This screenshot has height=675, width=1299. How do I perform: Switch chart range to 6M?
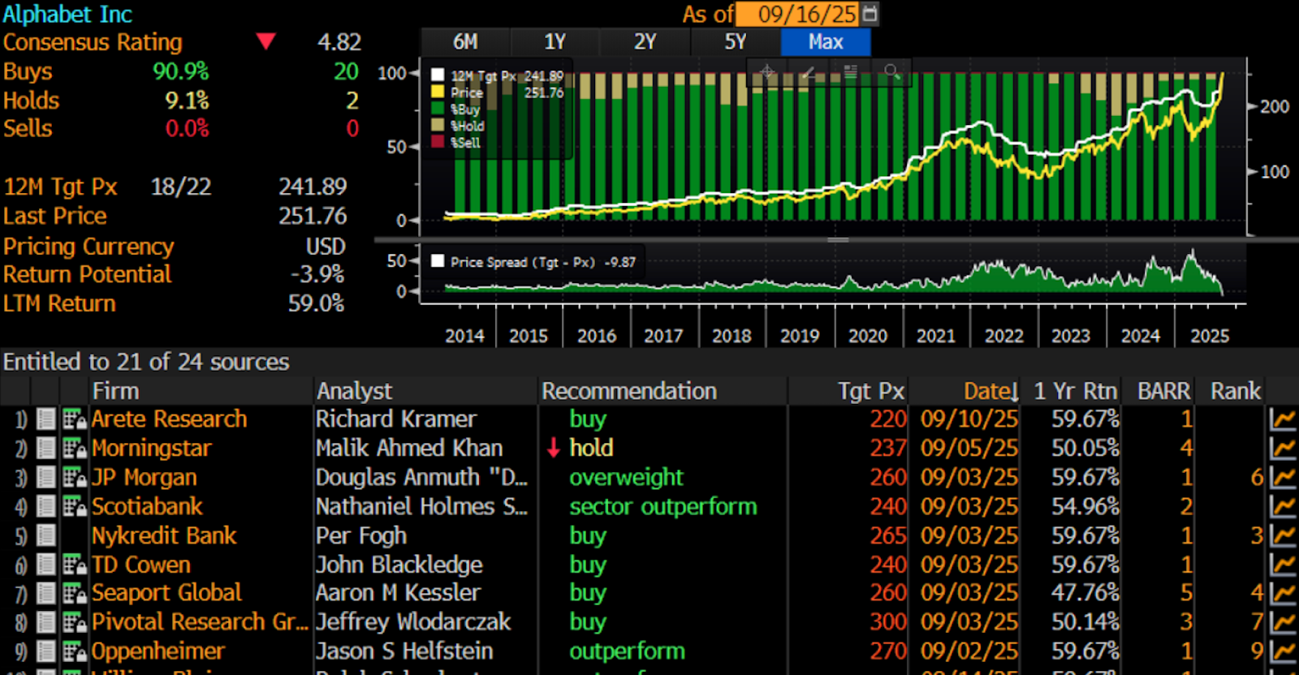point(465,42)
